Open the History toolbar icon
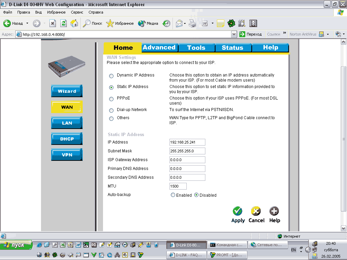 (x=166, y=23)
